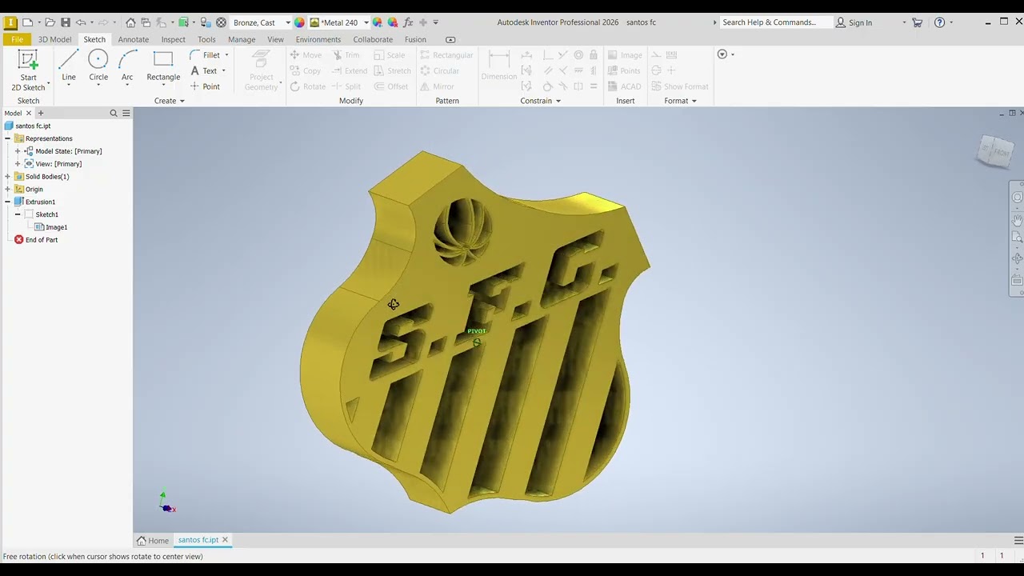
Task: Open the Metal 240 appearance dropdown
Action: 339,22
